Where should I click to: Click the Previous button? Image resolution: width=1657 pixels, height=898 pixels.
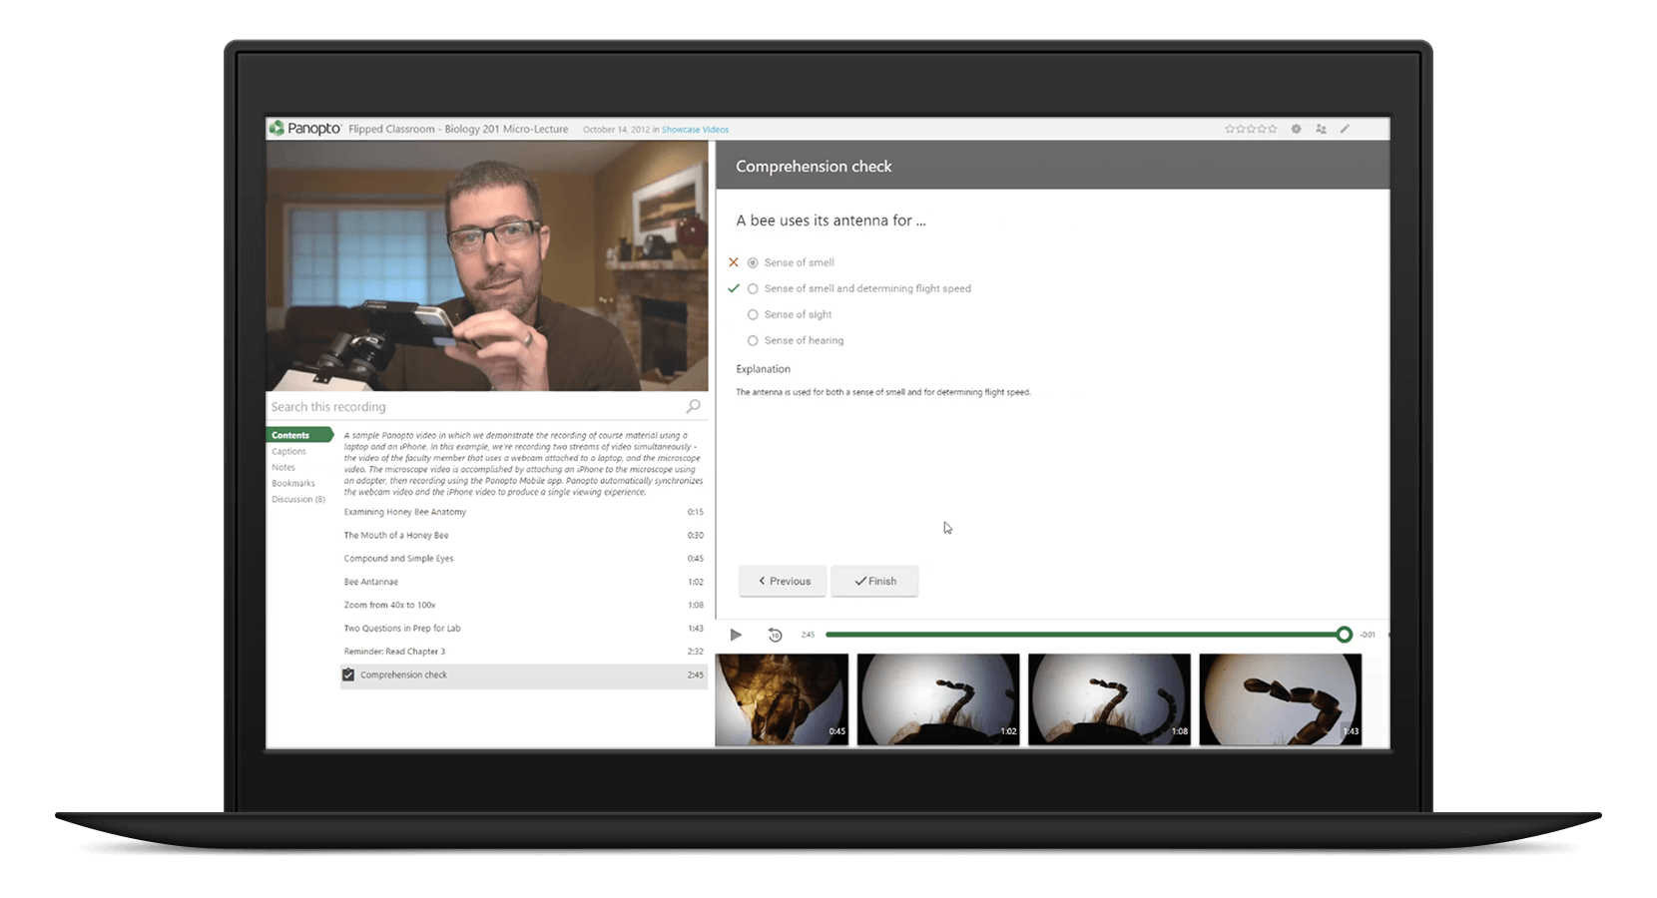(x=783, y=581)
